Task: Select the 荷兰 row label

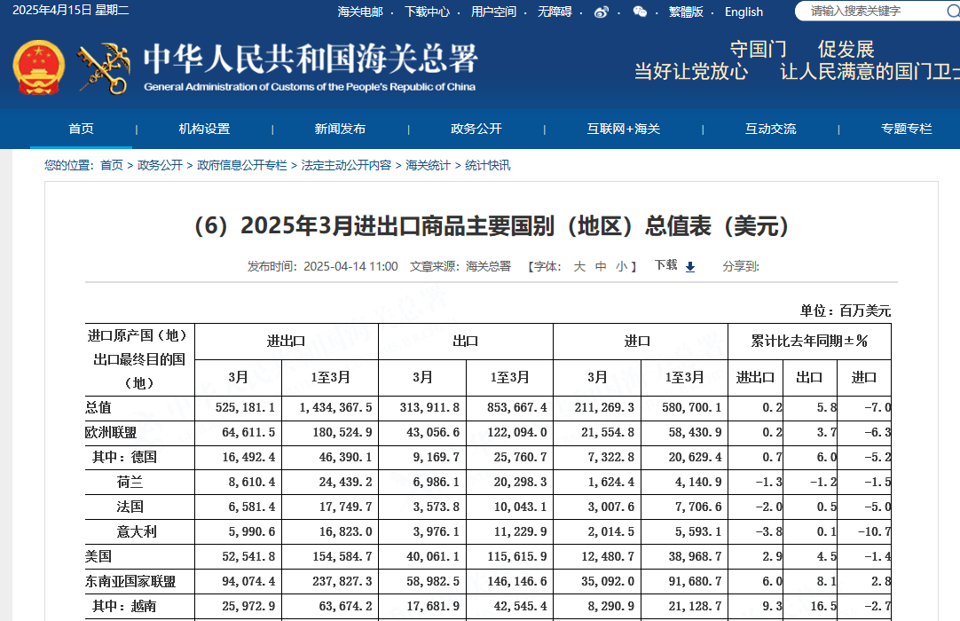Action: point(130,482)
